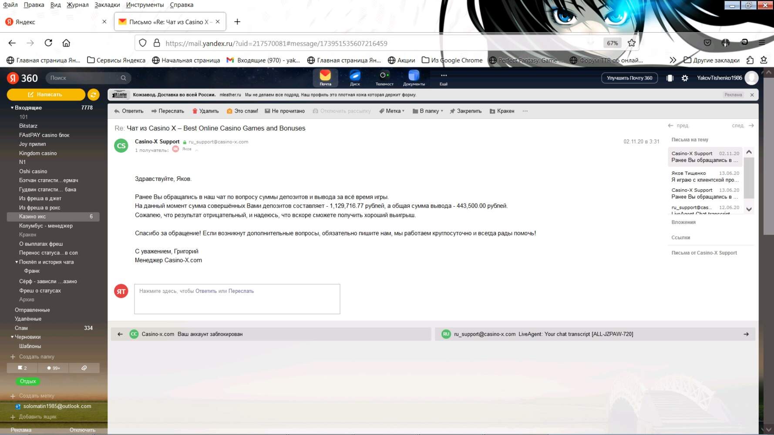Screen dimensions: 774x435
Task: Open the YakovTishenko1986 account avatar
Action: point(752,78)
